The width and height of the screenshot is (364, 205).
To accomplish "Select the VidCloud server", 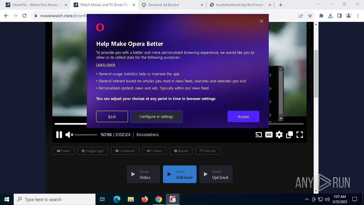I will (180, 174).
